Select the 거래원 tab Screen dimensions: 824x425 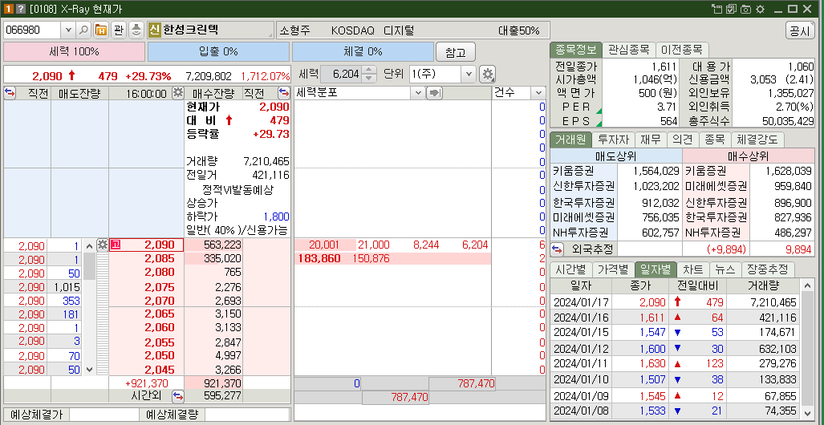(570, 140)
